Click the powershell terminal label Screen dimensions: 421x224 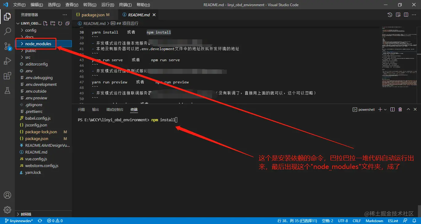point(364,110)
